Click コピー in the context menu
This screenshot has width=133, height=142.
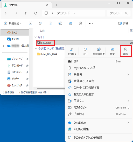point(85,51)
